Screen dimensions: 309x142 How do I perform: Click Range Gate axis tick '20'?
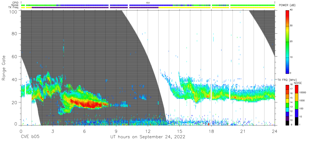[x=15, y=102]
